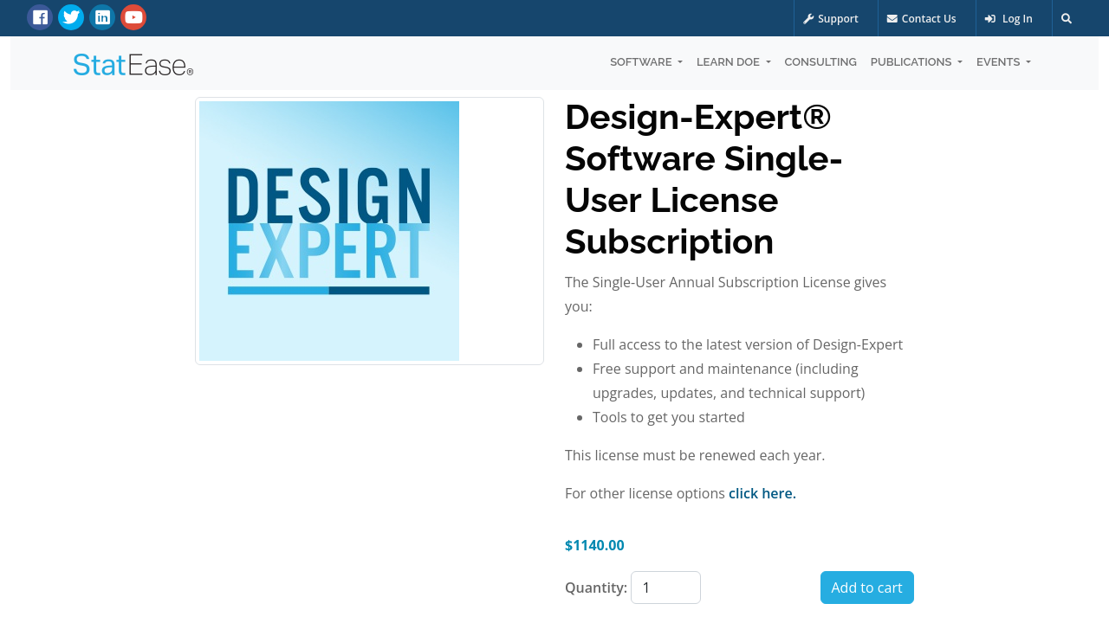The image size is (1109, 623).
Task: Click the Contact Us envelope link
Action: [x=922, y=18]
